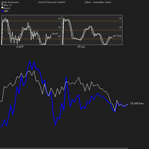Click the 'FULL' chart caption

81,47
